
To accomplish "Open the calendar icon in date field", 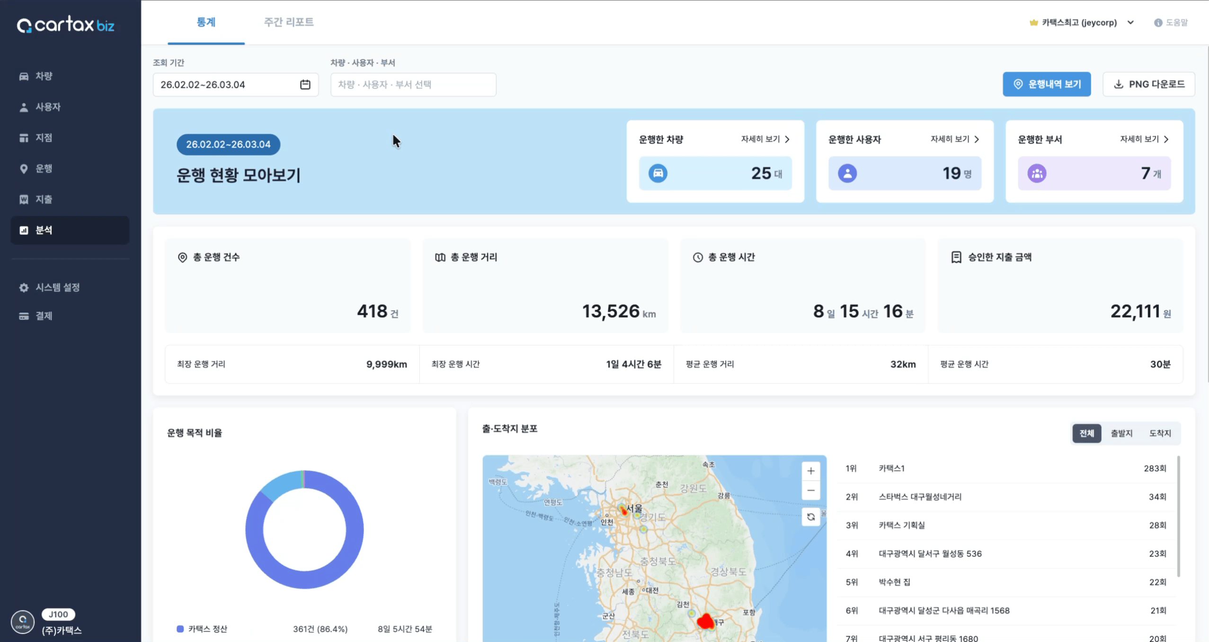I will point(305,84).
